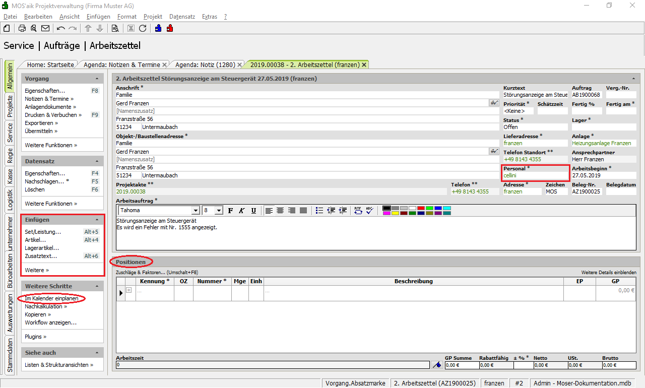
Task: Toggle bold formatting in Arbeitsauftrag editor
Action: pyautogui.click(x=231, y=210)
